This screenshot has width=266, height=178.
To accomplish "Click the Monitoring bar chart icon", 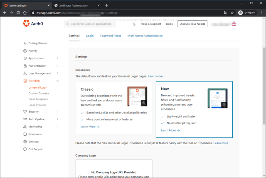I will pyautogui.click(x=25, y=127).
